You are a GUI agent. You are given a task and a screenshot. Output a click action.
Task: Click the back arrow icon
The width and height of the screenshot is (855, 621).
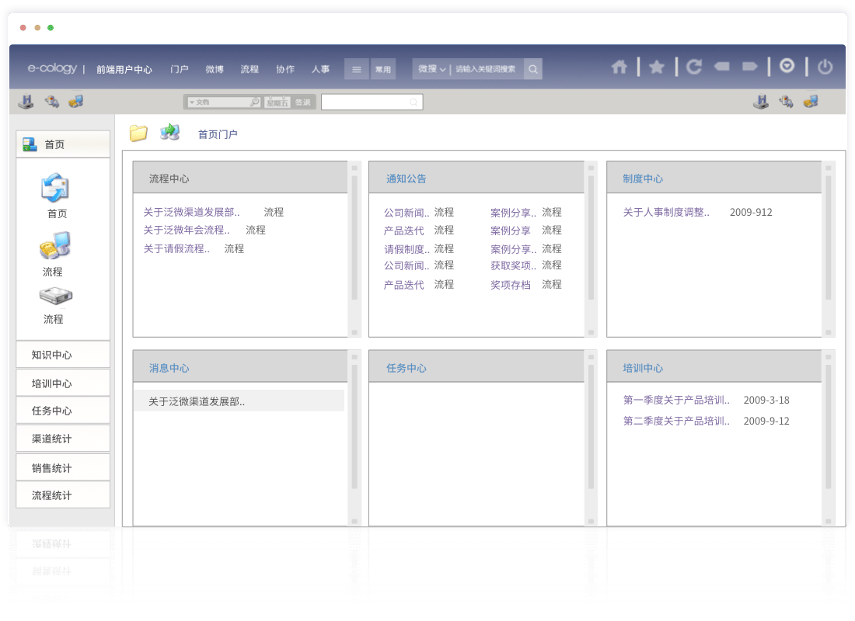721,68
